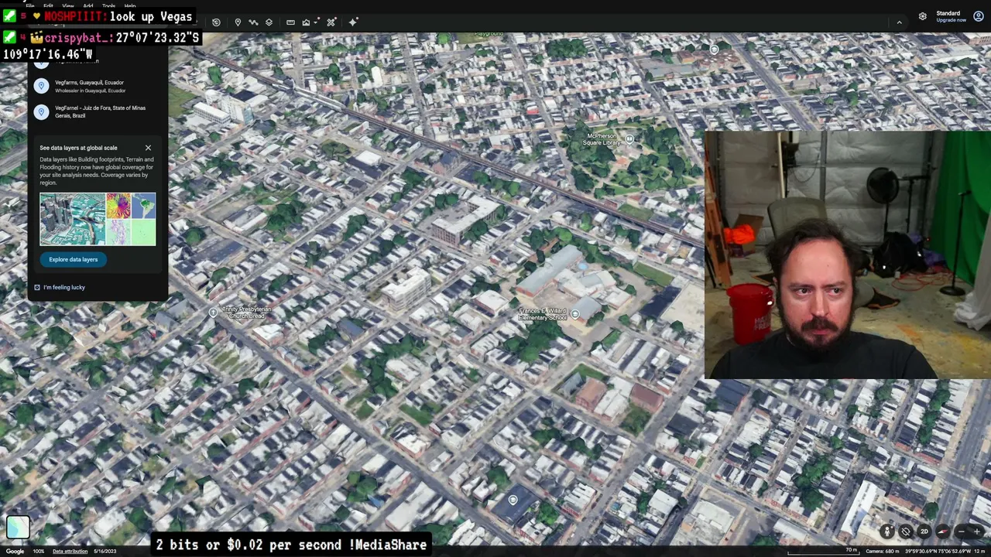Collapse the top toolbar chevron
This screenshot has width=991, height=557.
(x=899, y=22)
